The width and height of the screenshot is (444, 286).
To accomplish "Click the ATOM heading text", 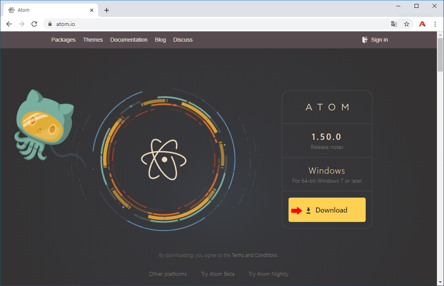I will click(327, 107).
